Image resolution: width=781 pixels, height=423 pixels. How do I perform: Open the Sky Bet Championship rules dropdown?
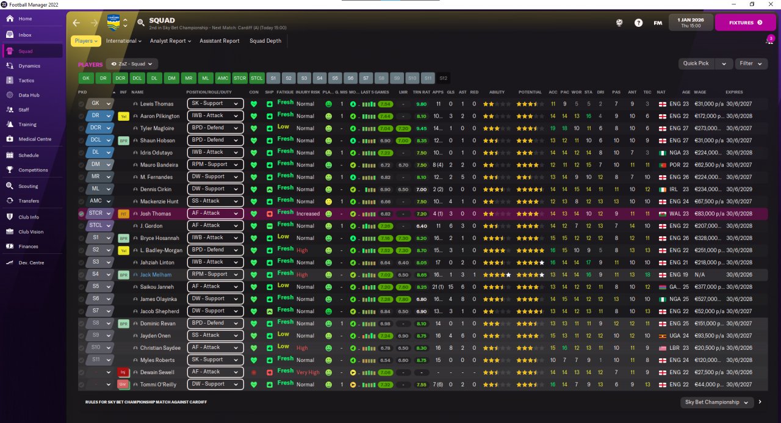tap(718, 402)
